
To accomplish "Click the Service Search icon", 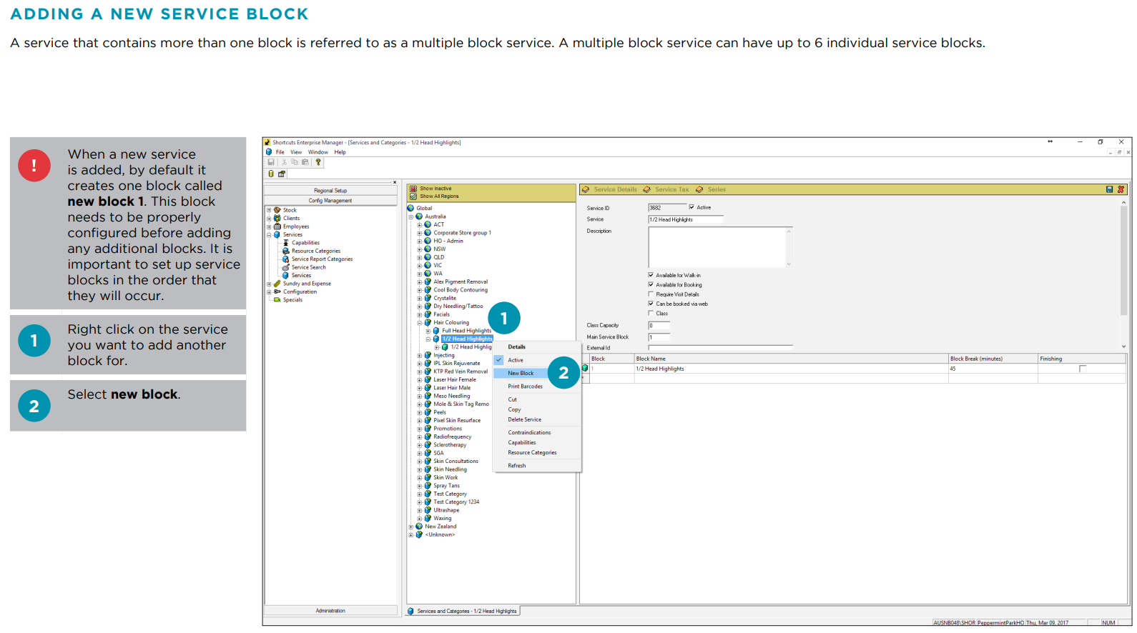I will click(x=286, y=267).
